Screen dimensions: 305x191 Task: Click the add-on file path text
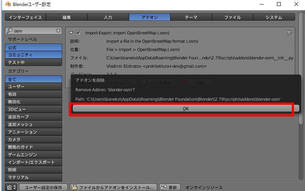(200, 58)
